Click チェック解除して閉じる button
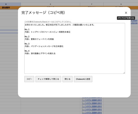Viewport: 138px width, 114px height. point(48,79)
